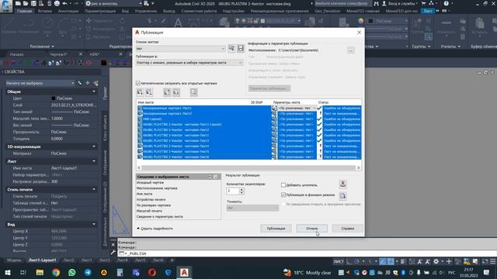Screen dimensions: 497x279
Task: Increase number of copies with up arrow
Action: pos(242,189)
